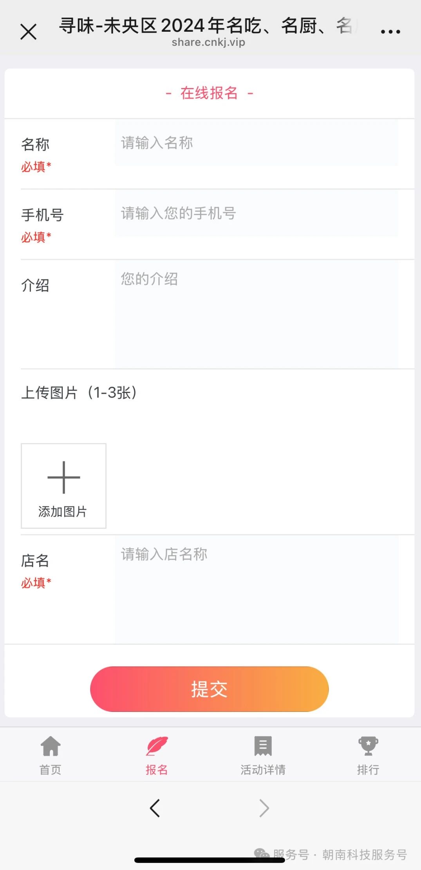Tap the trophy ranking icon
421x870 pixels.
(x=368, y=746)
